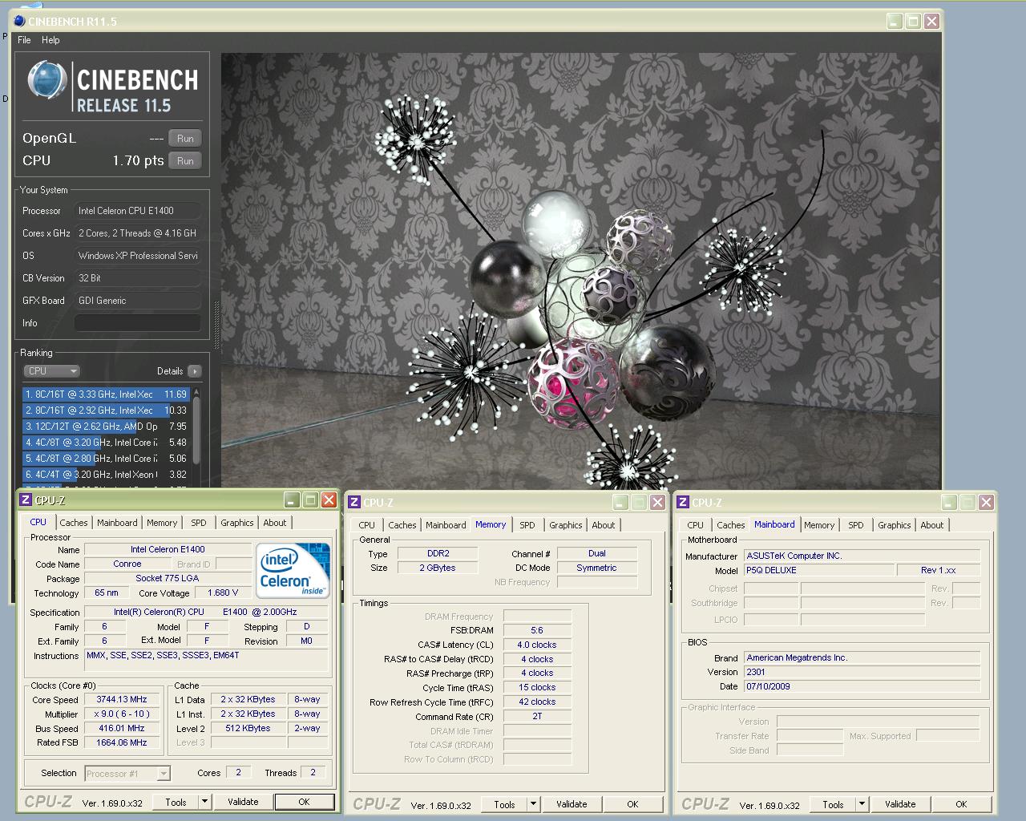Select ranking row 8C/16T @ 2.92 GHz
Image resolution: width=1026 pixels, height=821 pixels.
click(x=106, y=410)
